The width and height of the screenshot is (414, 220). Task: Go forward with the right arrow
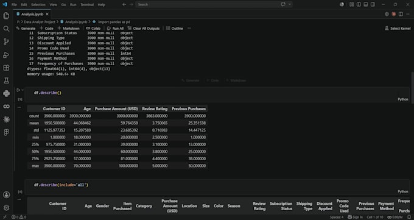tap(132, 4)
